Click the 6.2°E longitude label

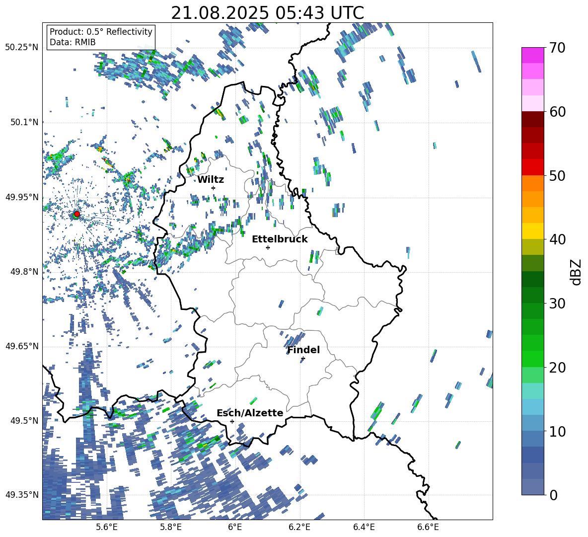tap(299, 527)
